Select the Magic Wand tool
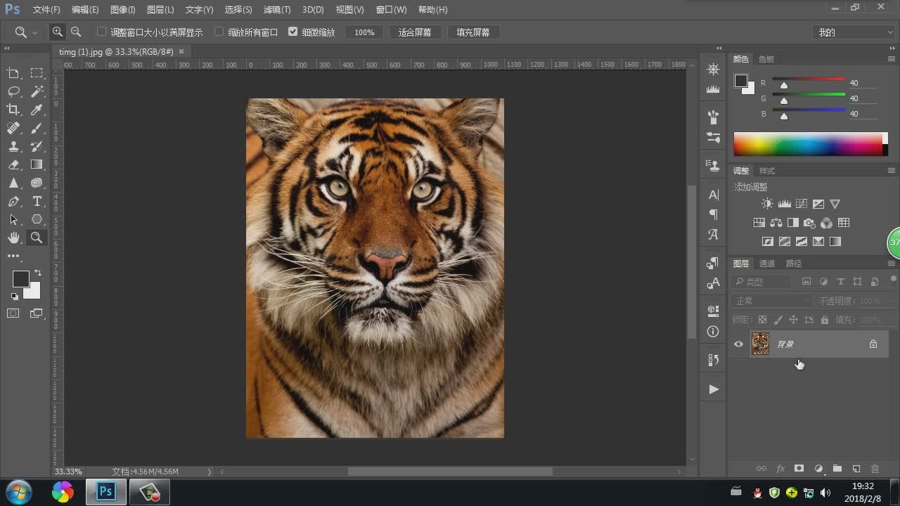 click(x=37, y=91)
